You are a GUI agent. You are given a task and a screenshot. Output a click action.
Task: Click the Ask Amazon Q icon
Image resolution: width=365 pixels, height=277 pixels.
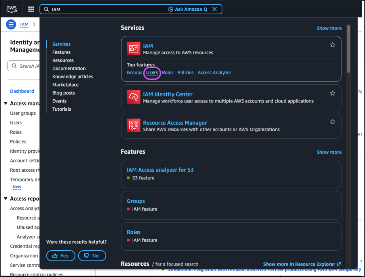point(171,9)
